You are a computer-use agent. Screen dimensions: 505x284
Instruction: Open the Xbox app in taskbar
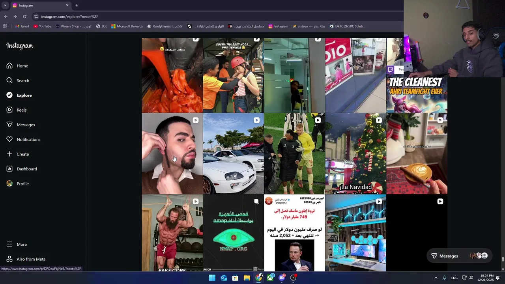click(x=270, y=278)
